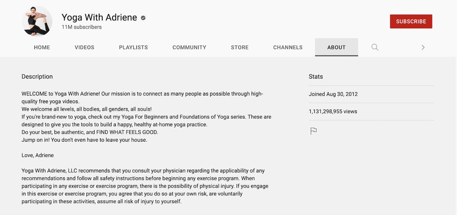Click the Stats heading
This screenshot has width=457, height=215.
click(315, 76)
